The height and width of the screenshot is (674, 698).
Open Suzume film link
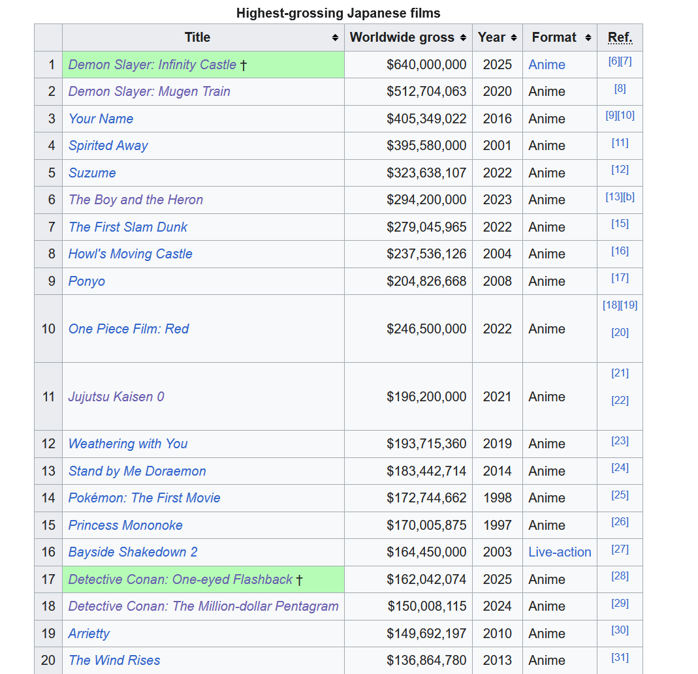(92, 173)
